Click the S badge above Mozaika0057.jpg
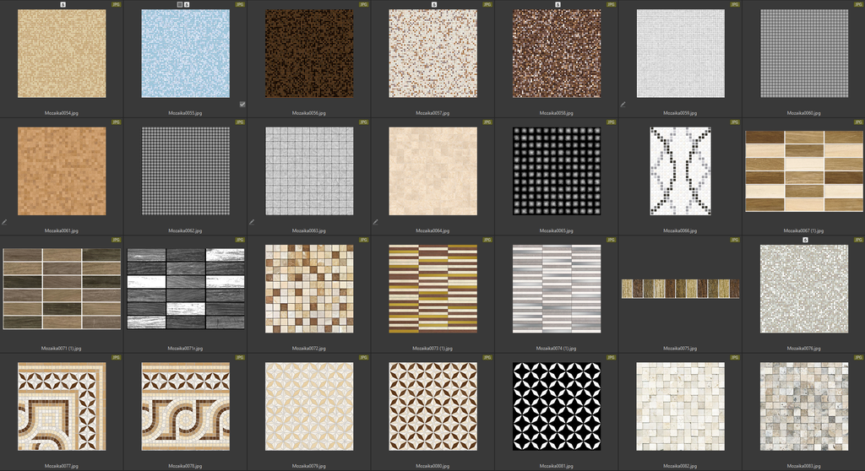The width and height of the screenshot is (865, 471). [x=433, y=4]
